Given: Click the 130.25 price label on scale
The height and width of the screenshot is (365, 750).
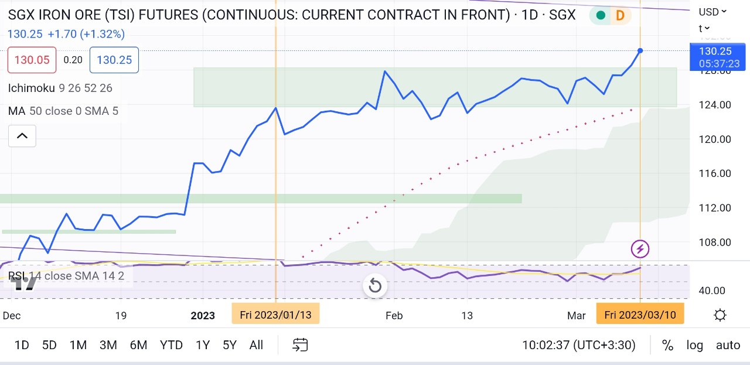Looking at the screenshot, I should tap(720, 57).
